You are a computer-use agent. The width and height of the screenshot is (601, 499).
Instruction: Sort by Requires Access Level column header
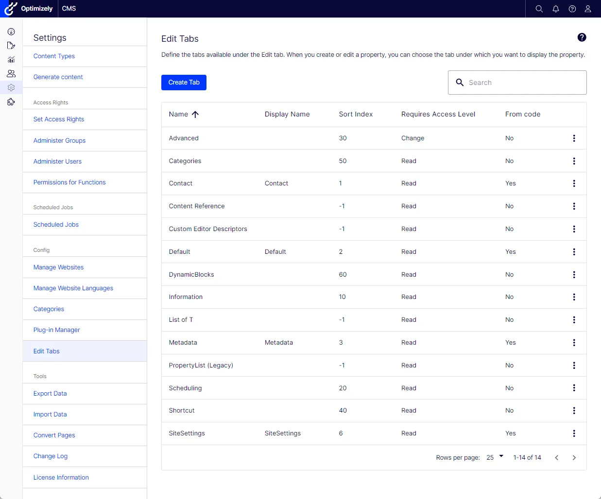click(438, 115)
